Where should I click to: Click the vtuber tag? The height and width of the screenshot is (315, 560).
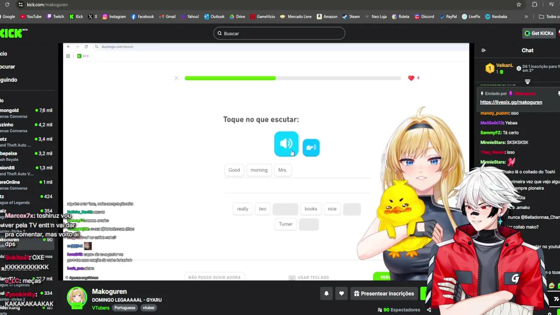[149, 308]
